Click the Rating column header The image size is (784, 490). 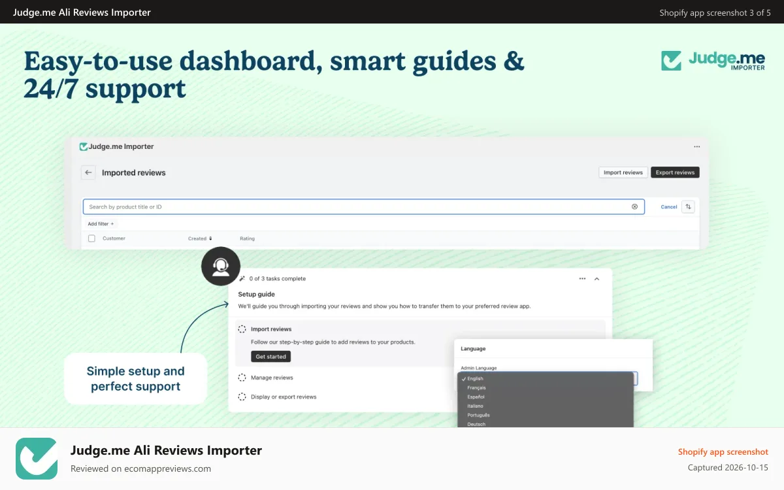click(247, 238)
